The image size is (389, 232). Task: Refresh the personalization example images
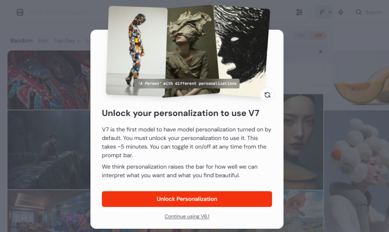[267, 95]
